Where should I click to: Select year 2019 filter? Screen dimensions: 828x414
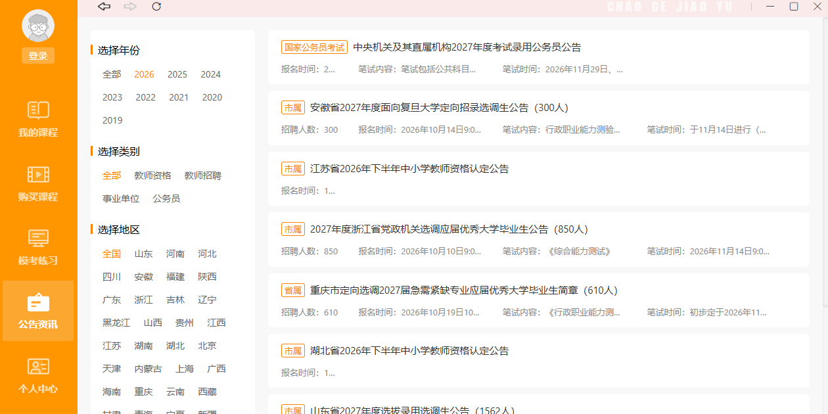click(x=112, y=120)
